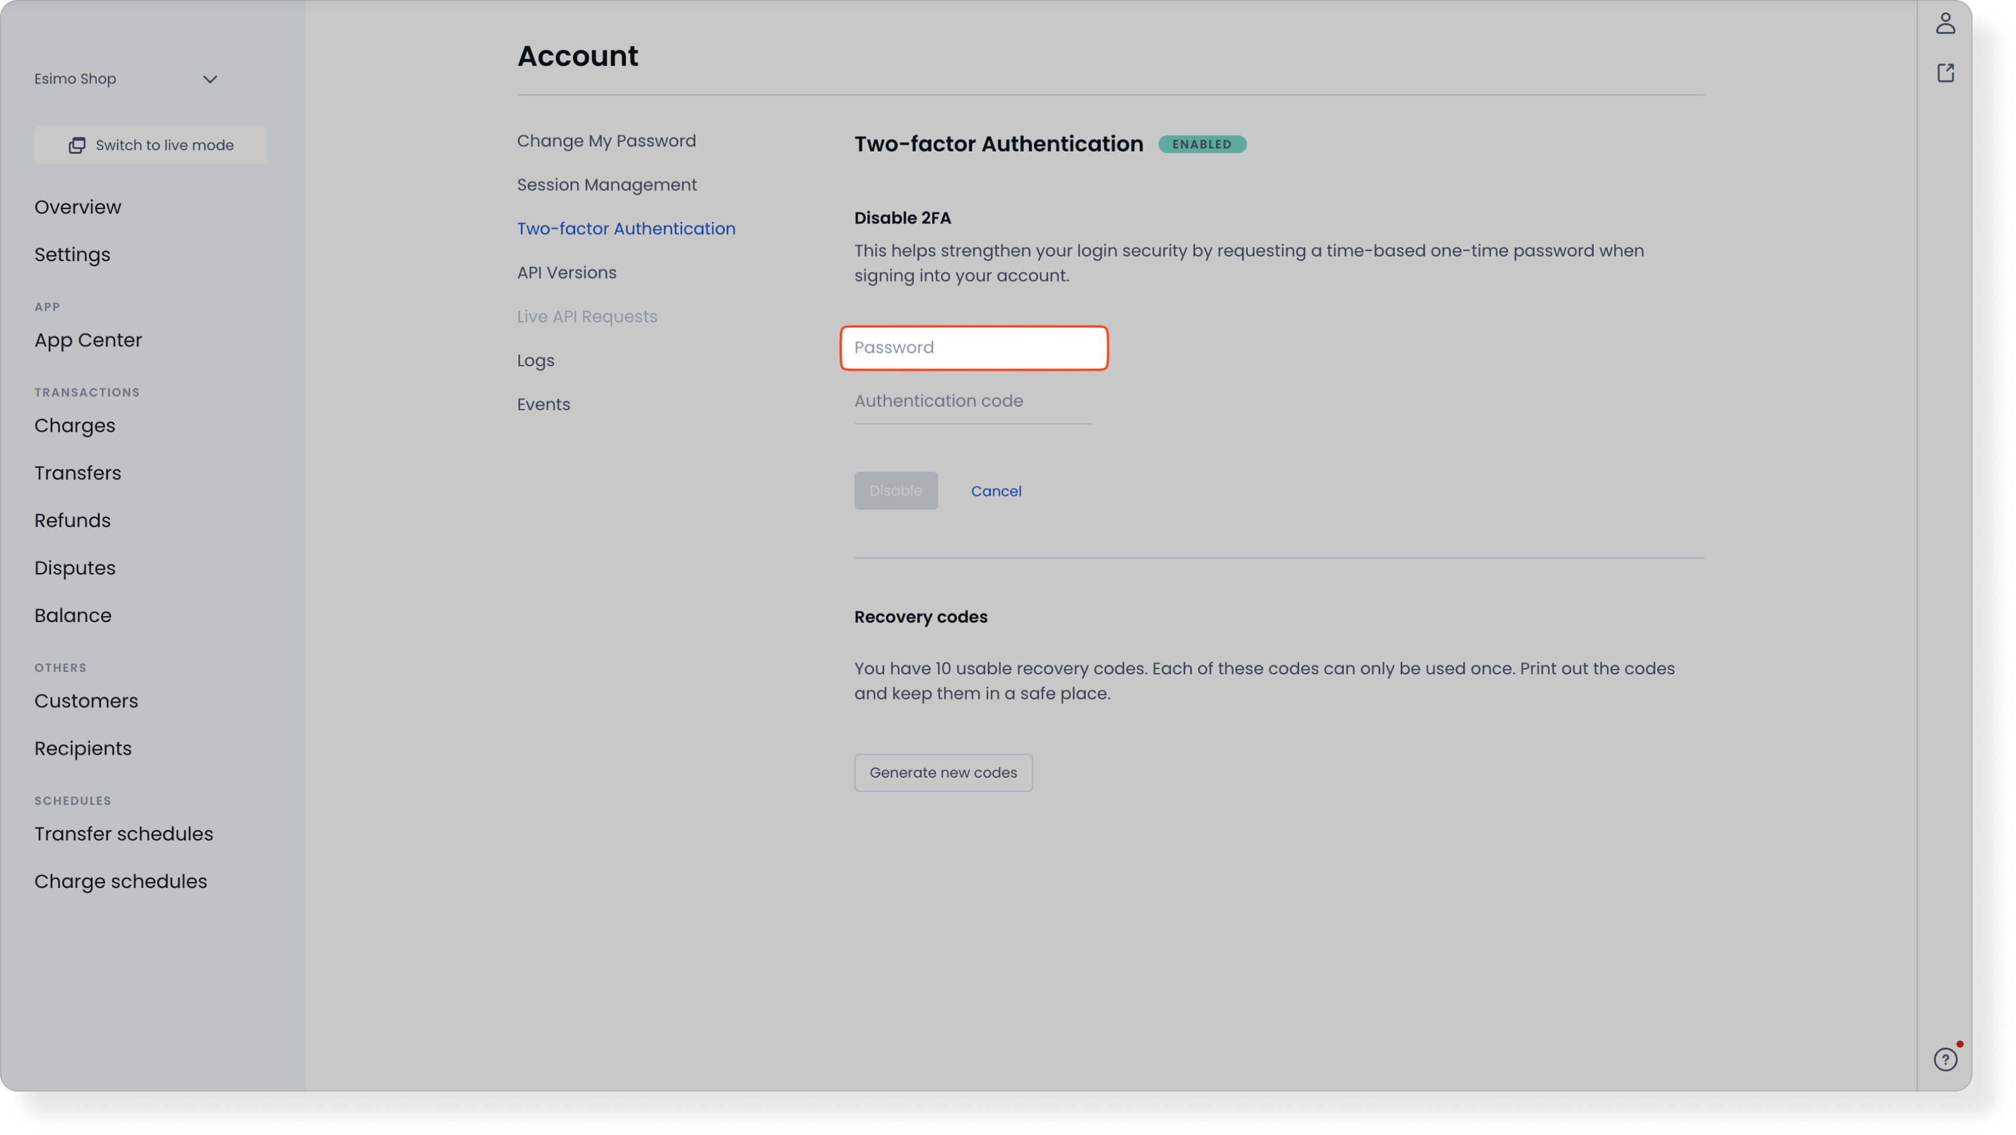The height and width of the screenshot is (1135, 2016).
Task: Expand the Esimo Shop account dropdown
Action: point(209,79)
